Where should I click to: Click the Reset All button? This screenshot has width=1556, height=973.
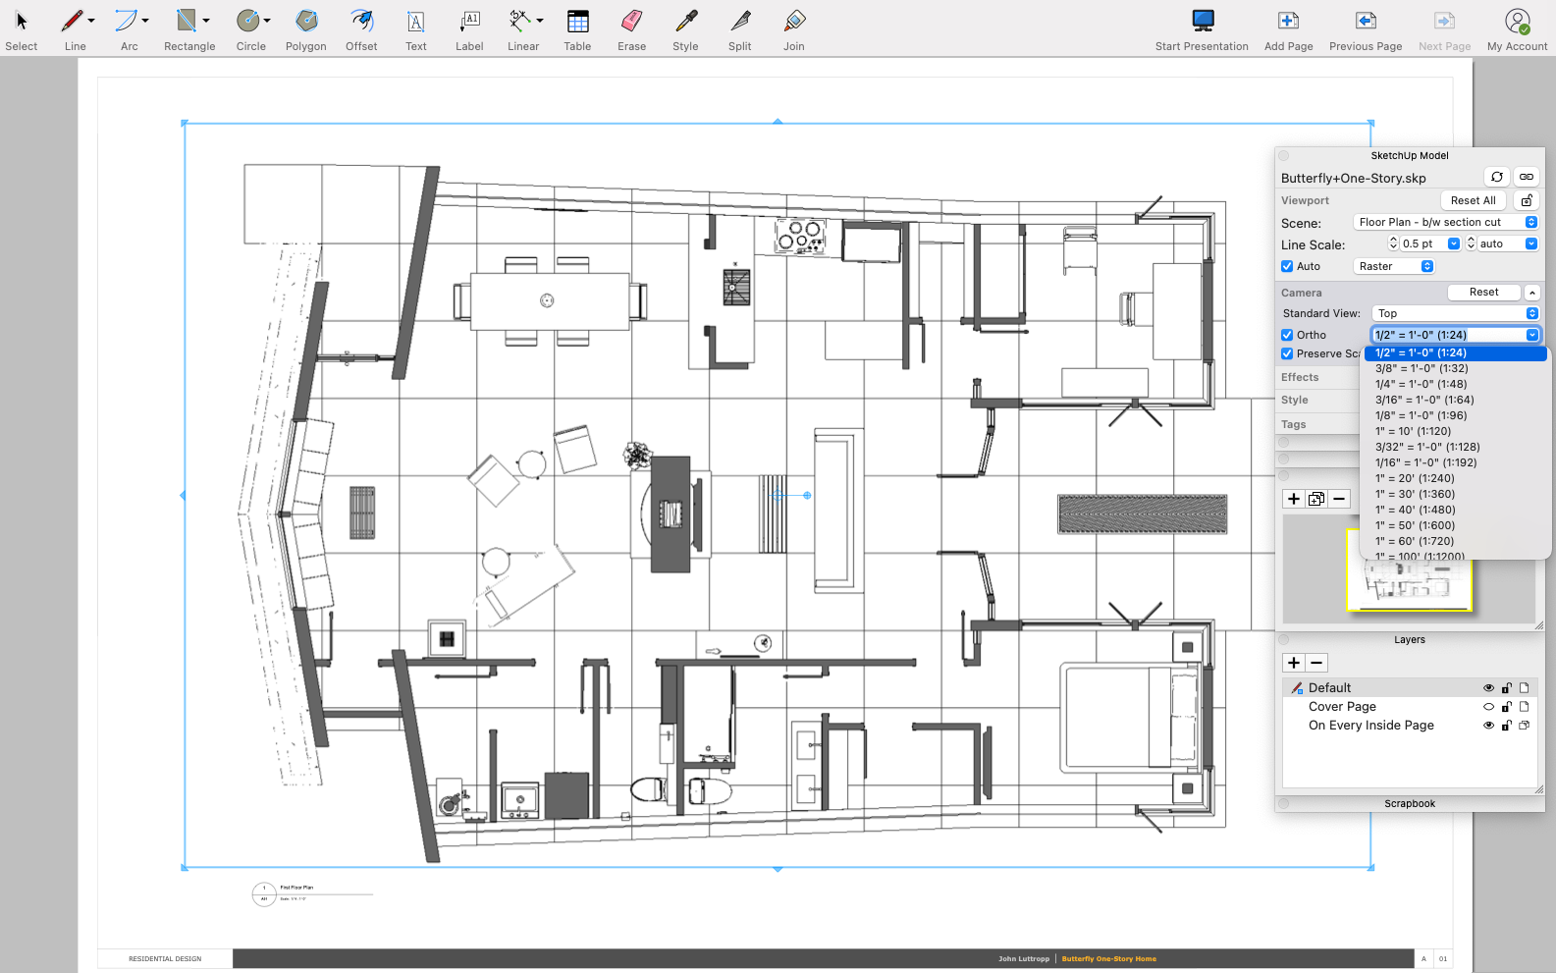(1473, 200)
